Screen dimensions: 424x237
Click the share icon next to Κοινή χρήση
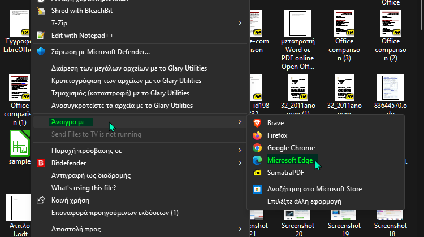click(x=41, y=200)
